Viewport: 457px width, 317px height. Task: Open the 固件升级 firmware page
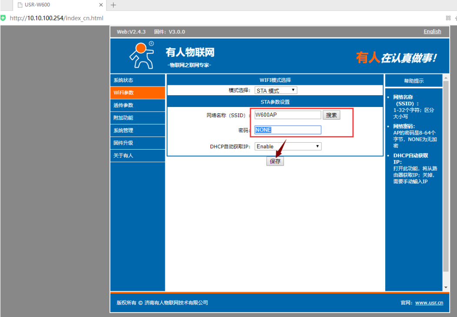(x=137, y=143)
